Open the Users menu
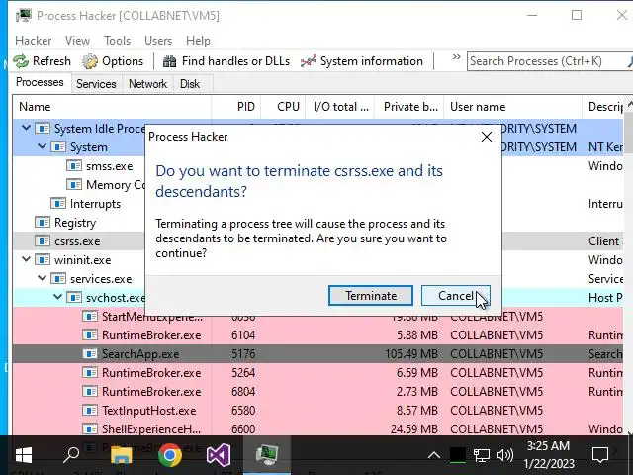 click(x=158, y=41)
